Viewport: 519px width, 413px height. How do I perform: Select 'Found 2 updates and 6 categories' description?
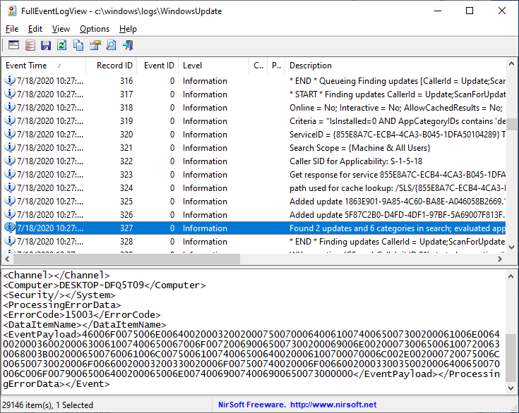(397, 228)
